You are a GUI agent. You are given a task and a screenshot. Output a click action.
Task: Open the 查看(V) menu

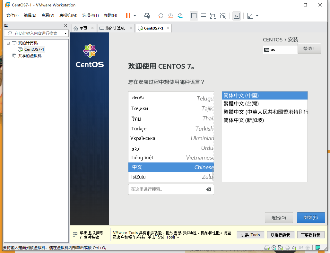click(48, 15)
